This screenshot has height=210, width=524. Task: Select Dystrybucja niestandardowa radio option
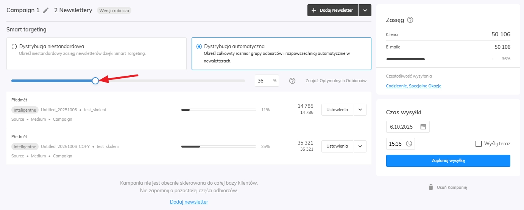click(14, 47)
